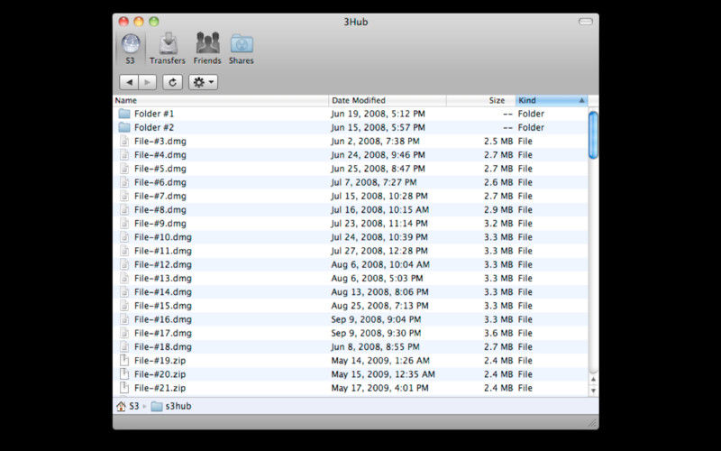Toggle toolbar with the title bar pill button
The image size is (721, 451).
point(585,22)
